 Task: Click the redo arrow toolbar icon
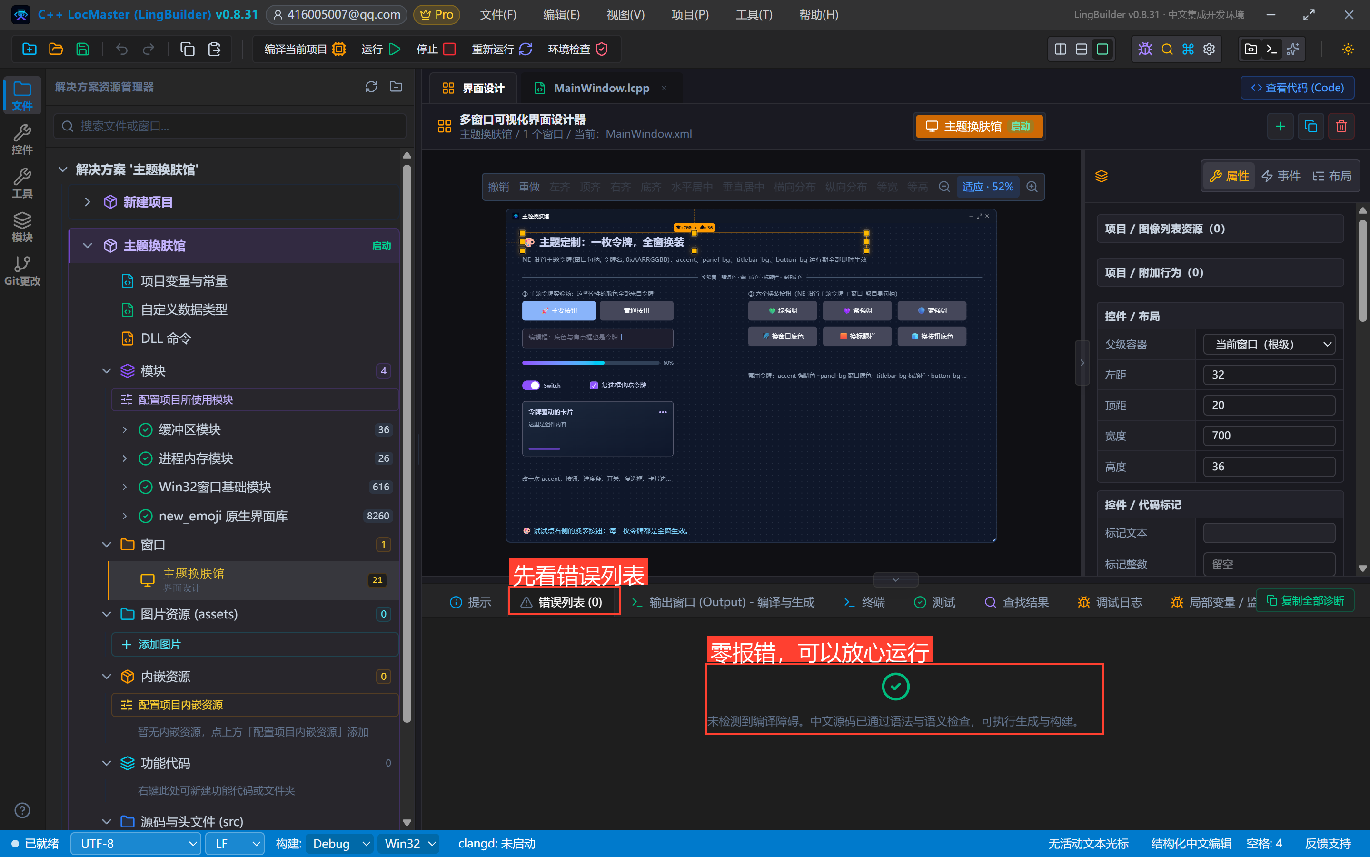tap(149, 50)
